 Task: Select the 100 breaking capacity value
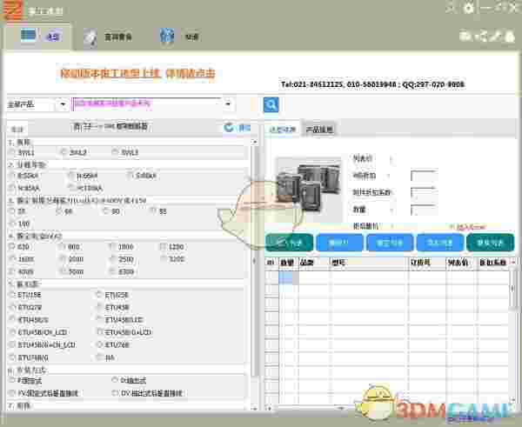click(x=12, y=224)
